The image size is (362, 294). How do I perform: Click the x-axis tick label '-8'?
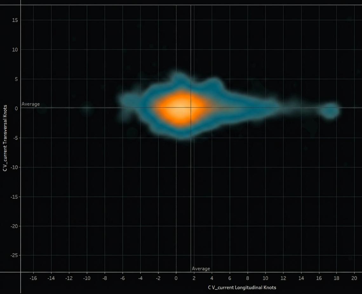pos(104,278)
